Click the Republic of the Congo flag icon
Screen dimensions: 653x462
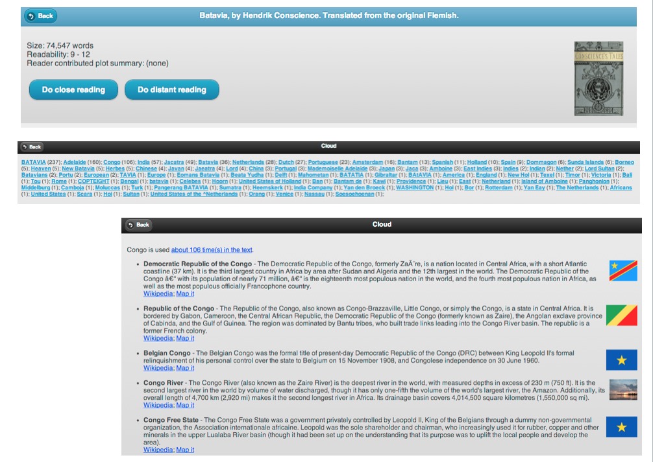coord(622,316)
